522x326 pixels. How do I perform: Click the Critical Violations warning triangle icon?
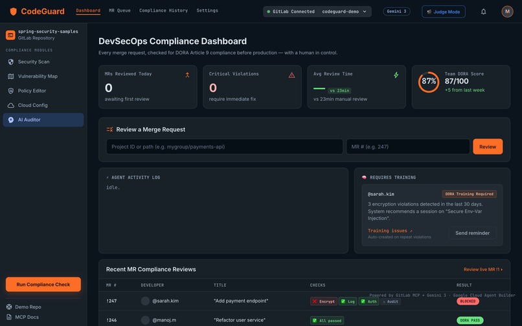(291, 75)
